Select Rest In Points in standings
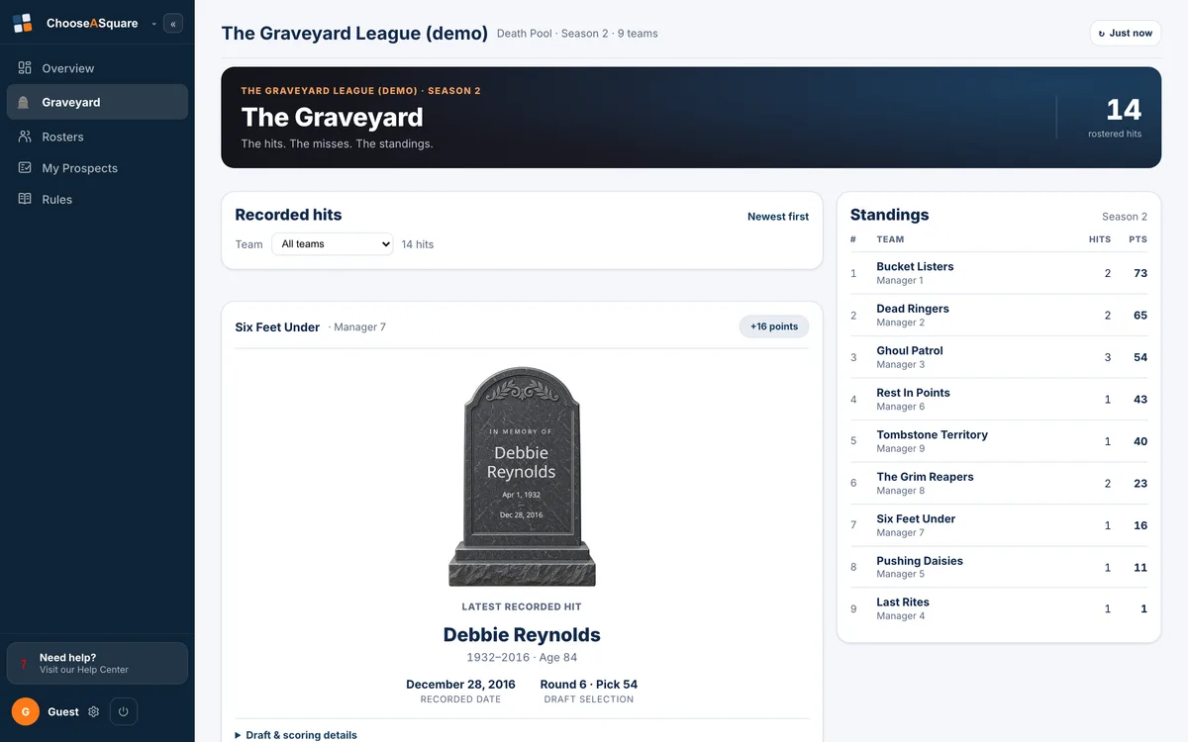The image size is (1188, 742). [913, 393]
